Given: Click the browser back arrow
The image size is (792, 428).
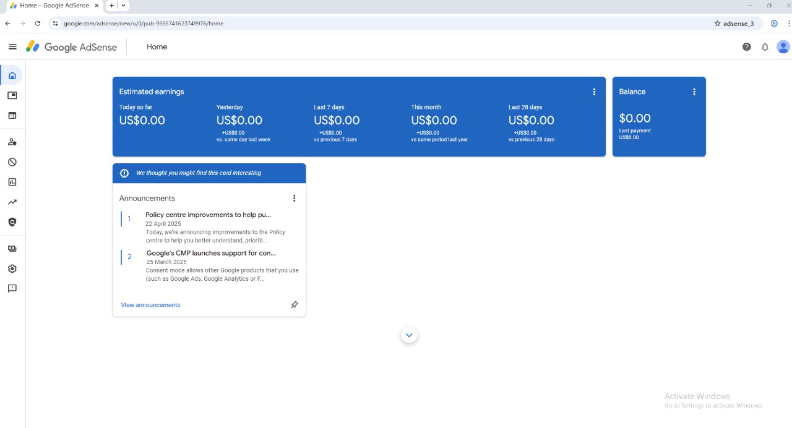Looking at the screenshot, I should (7, 24).
